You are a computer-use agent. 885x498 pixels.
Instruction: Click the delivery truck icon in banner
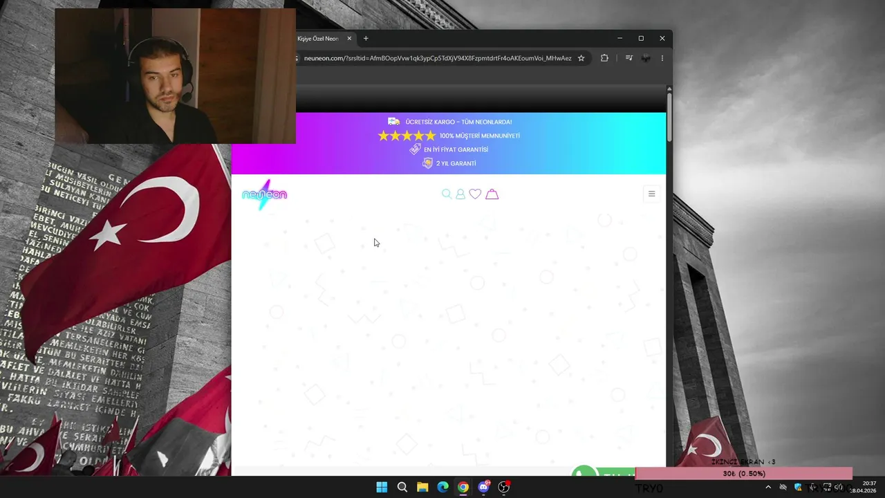[x=394, y=122]
